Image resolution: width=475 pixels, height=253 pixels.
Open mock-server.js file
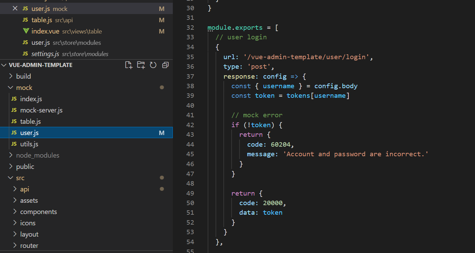pos(86,110)
